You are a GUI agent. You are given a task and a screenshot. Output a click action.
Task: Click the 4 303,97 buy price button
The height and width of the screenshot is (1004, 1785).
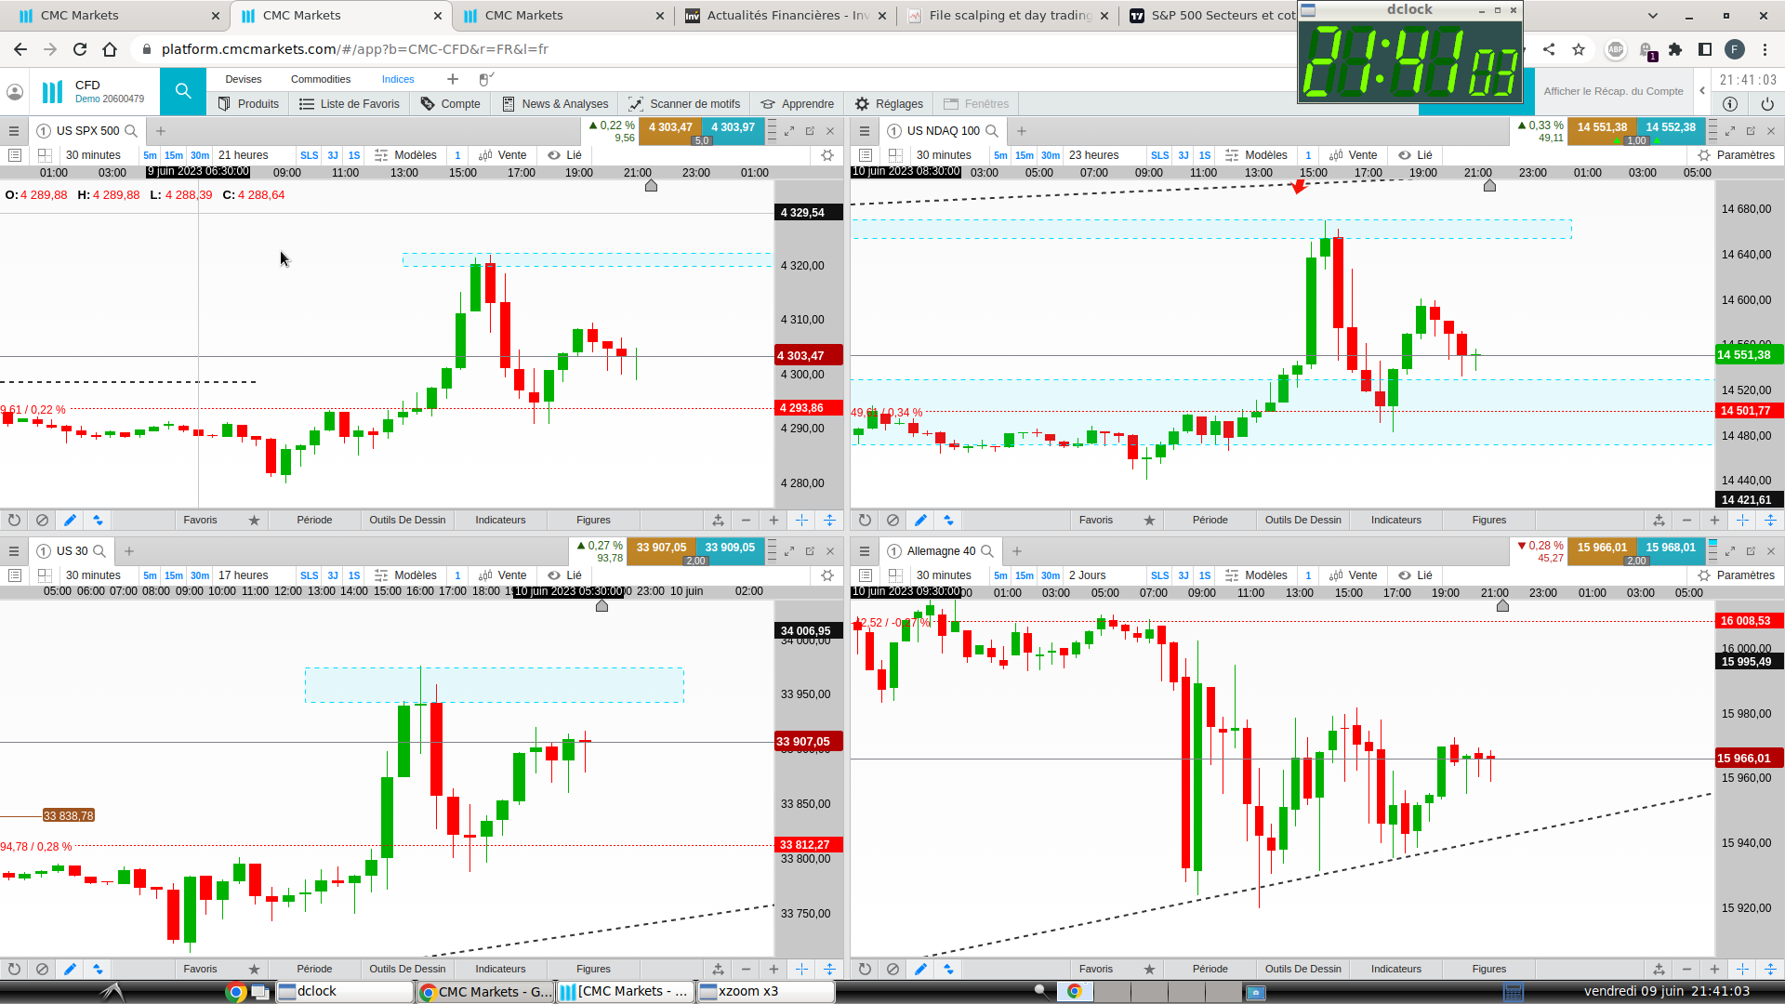pyautogui.click(x=733, y=127)
